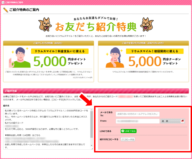Click the あなたもお友達もダブルでお得！ tagline
Screen dimensions: 192x159
click(96, 18)
